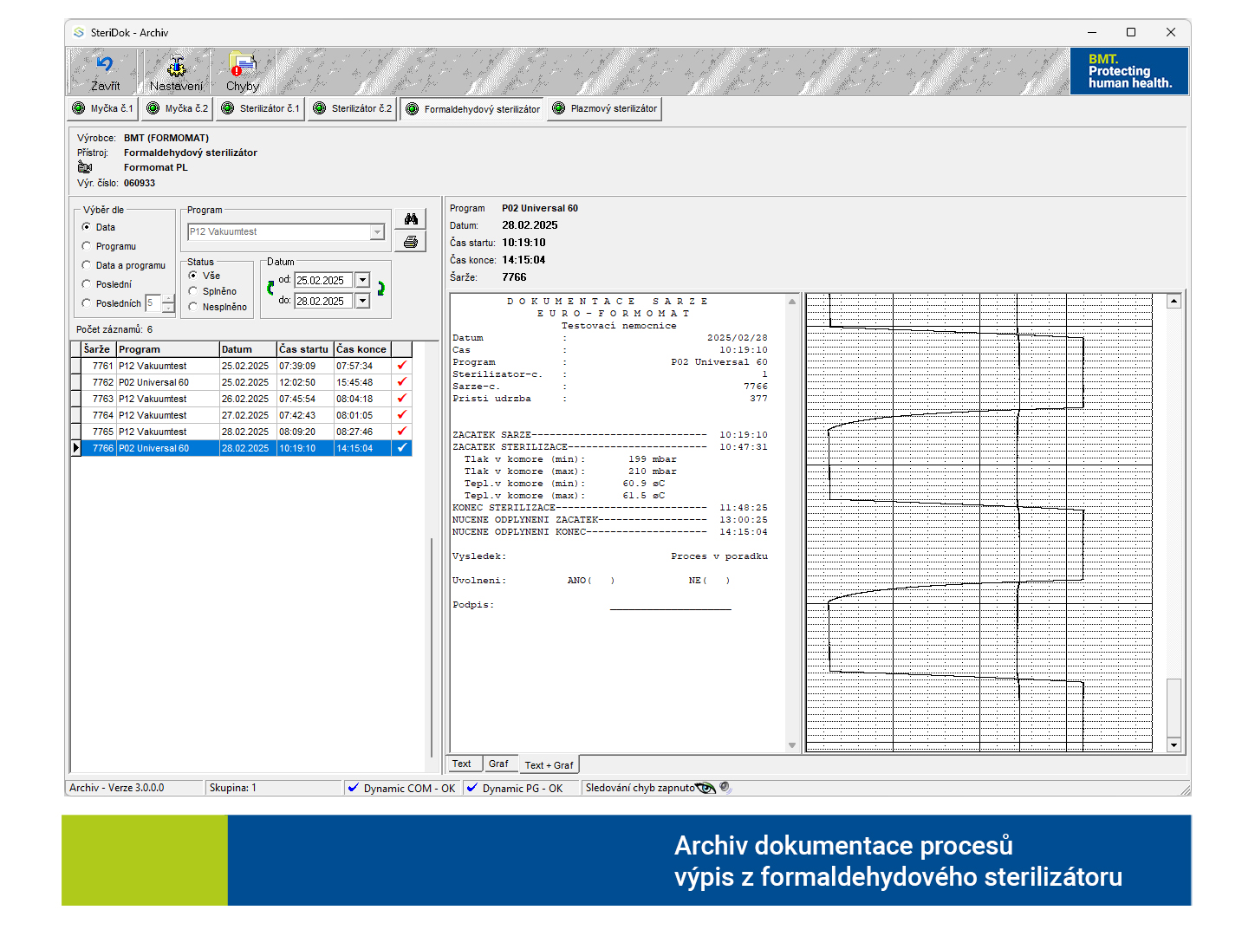The image size is (1255, 936).
Task: Select the Poslední radio option
Action: [x=87, y=284]
